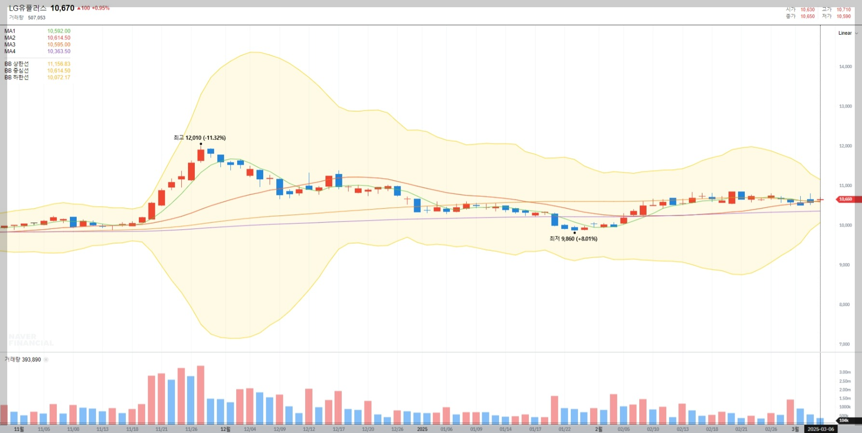
Task: Click the MA1 value 10,592.00
Action: [59, 31]
